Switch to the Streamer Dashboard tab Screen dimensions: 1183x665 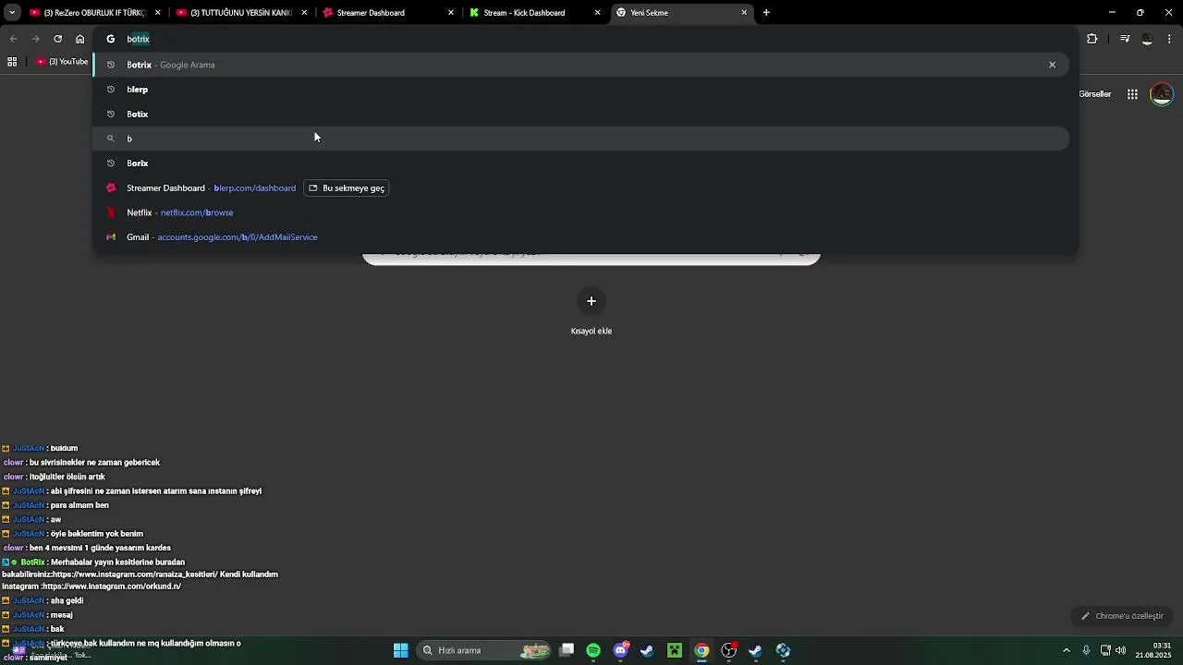(x=388, y=13)
